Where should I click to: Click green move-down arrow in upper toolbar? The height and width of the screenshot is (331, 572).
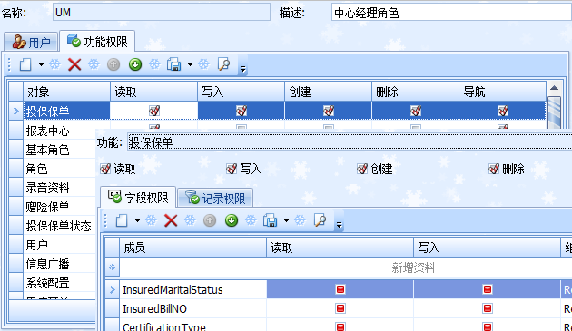(135, 65)
